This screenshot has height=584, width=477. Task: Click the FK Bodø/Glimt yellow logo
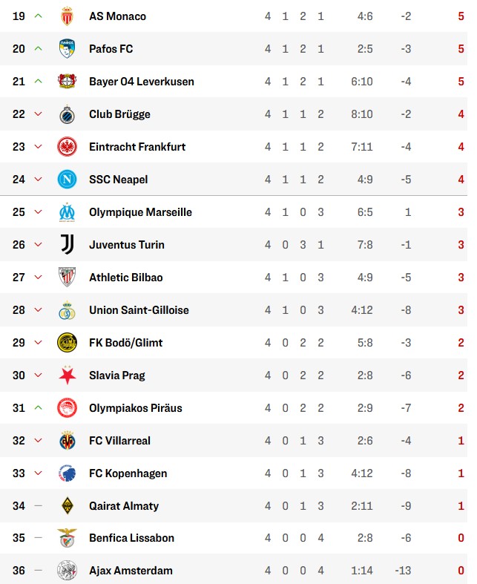point(68,343)
